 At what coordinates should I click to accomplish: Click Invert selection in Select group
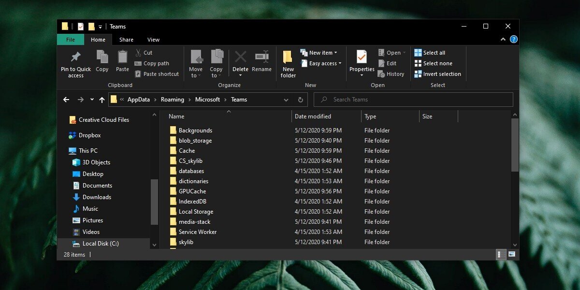pos(437,74)
